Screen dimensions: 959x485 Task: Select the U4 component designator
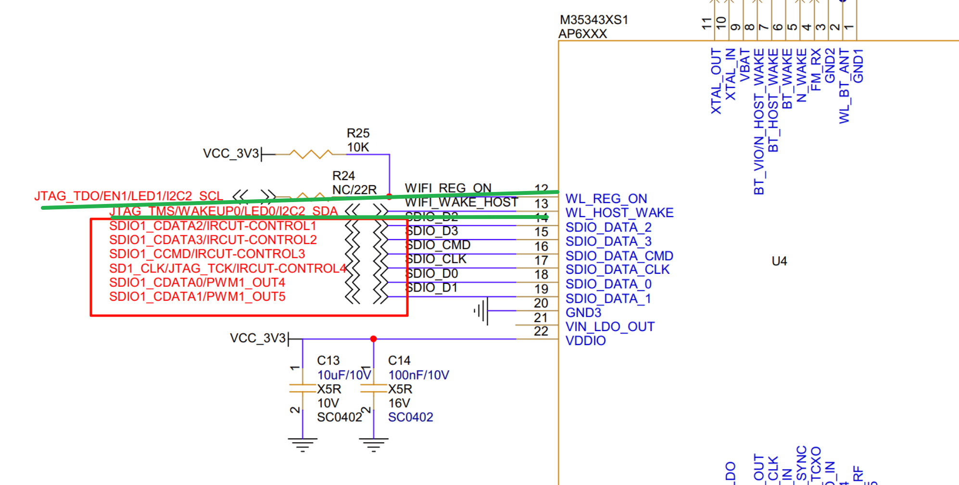[779, 261]
